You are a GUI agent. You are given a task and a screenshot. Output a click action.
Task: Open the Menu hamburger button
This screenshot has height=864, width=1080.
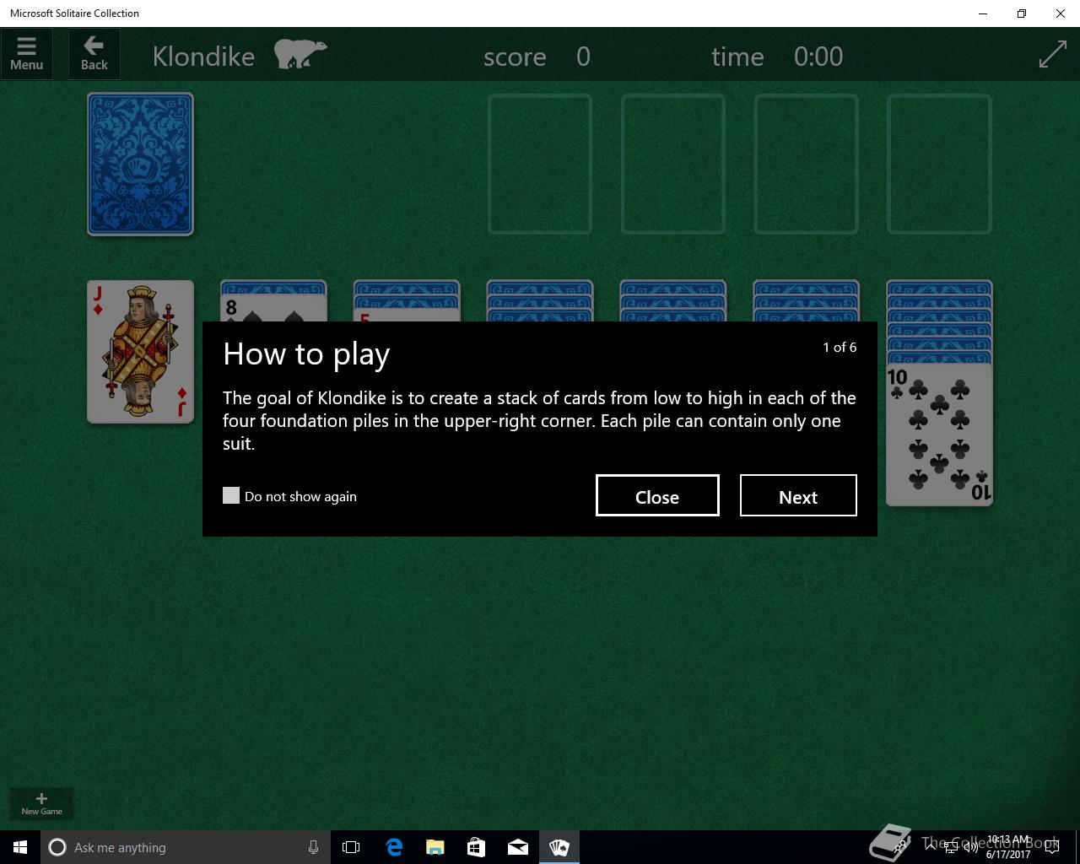pos(27,54)
